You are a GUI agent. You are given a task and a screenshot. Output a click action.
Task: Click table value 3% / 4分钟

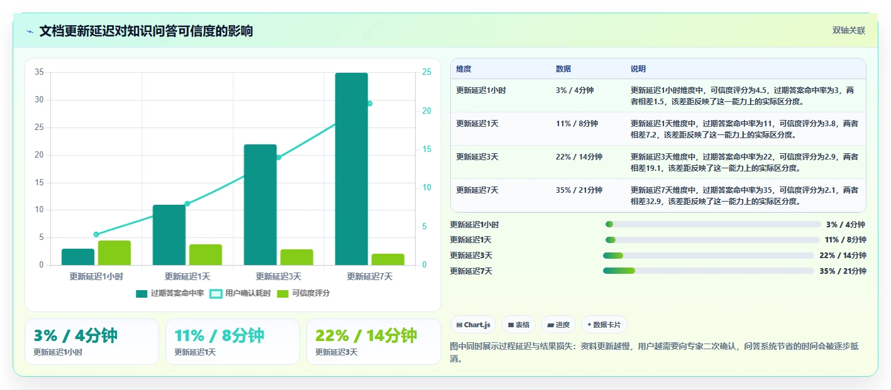click(575, 90)
